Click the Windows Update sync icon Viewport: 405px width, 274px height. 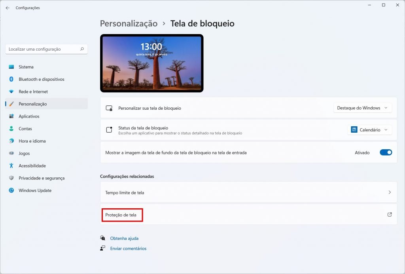[11, 190]
